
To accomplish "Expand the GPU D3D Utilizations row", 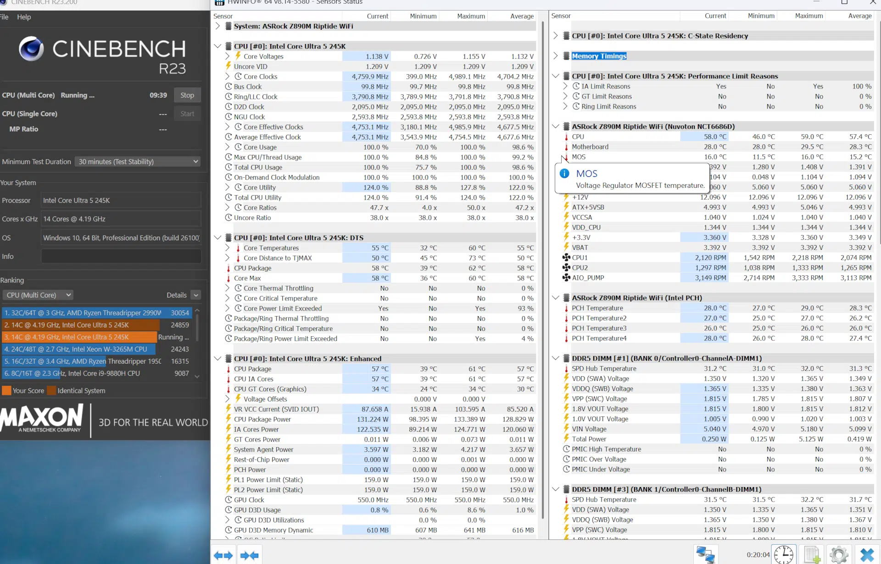I will click(x=227, y=520).
